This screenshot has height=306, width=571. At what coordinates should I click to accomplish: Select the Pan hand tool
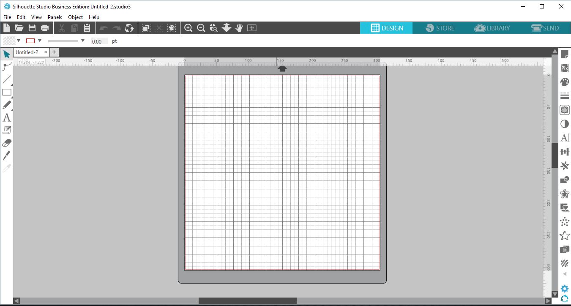click(239, 28)
